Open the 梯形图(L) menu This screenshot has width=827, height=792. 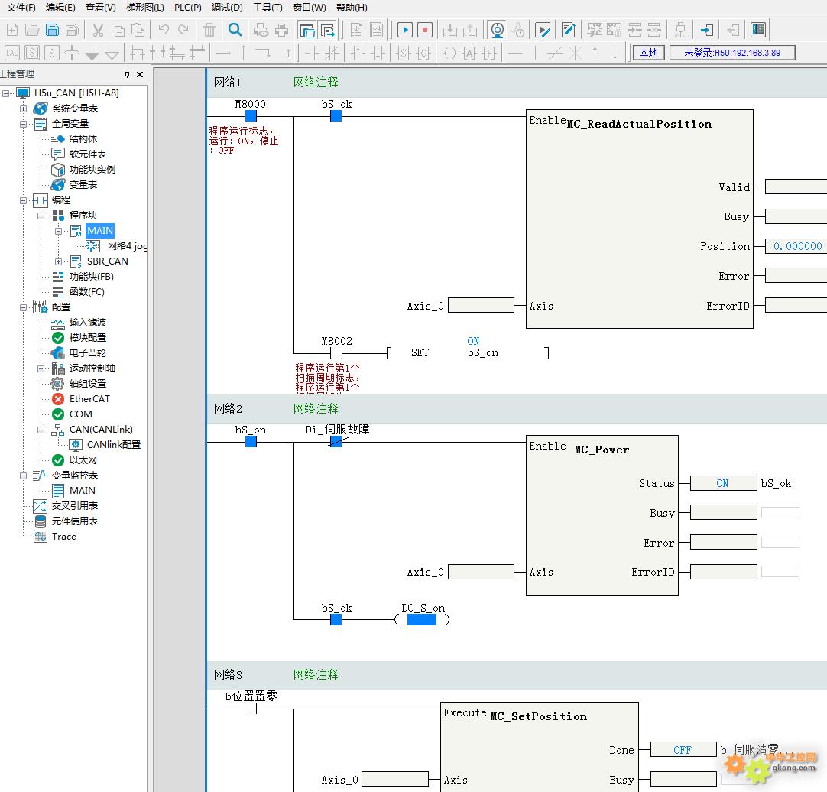tap(145, 8)
